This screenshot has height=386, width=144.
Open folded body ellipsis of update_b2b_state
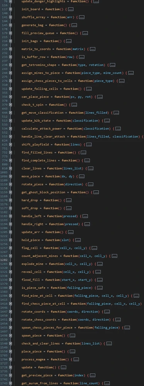[107, 120]
